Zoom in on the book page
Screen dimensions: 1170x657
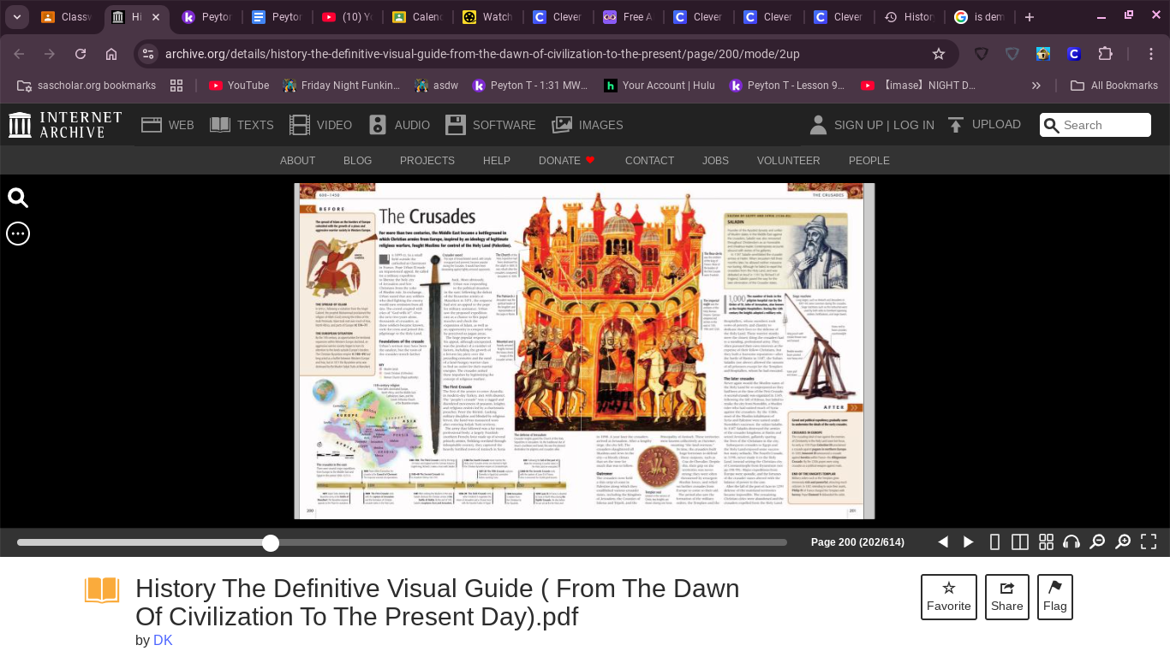pyautogui.click(x=1123, y=542)
